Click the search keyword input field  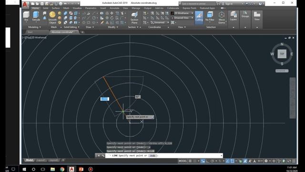(x=198, y=4)
